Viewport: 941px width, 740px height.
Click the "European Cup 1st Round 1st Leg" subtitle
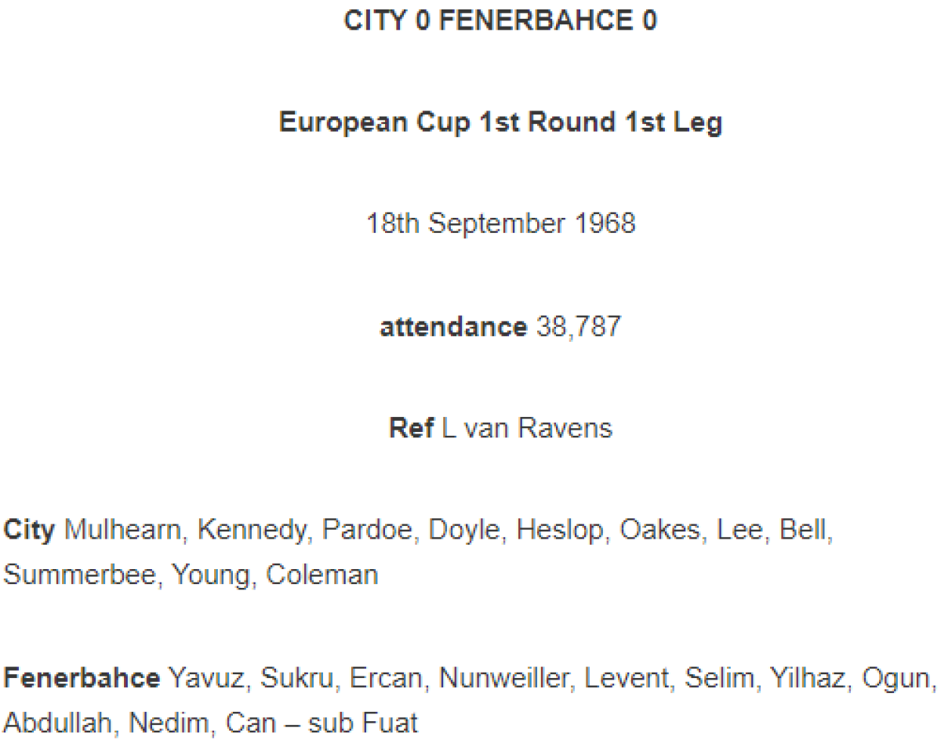click(x=500, y=123)
